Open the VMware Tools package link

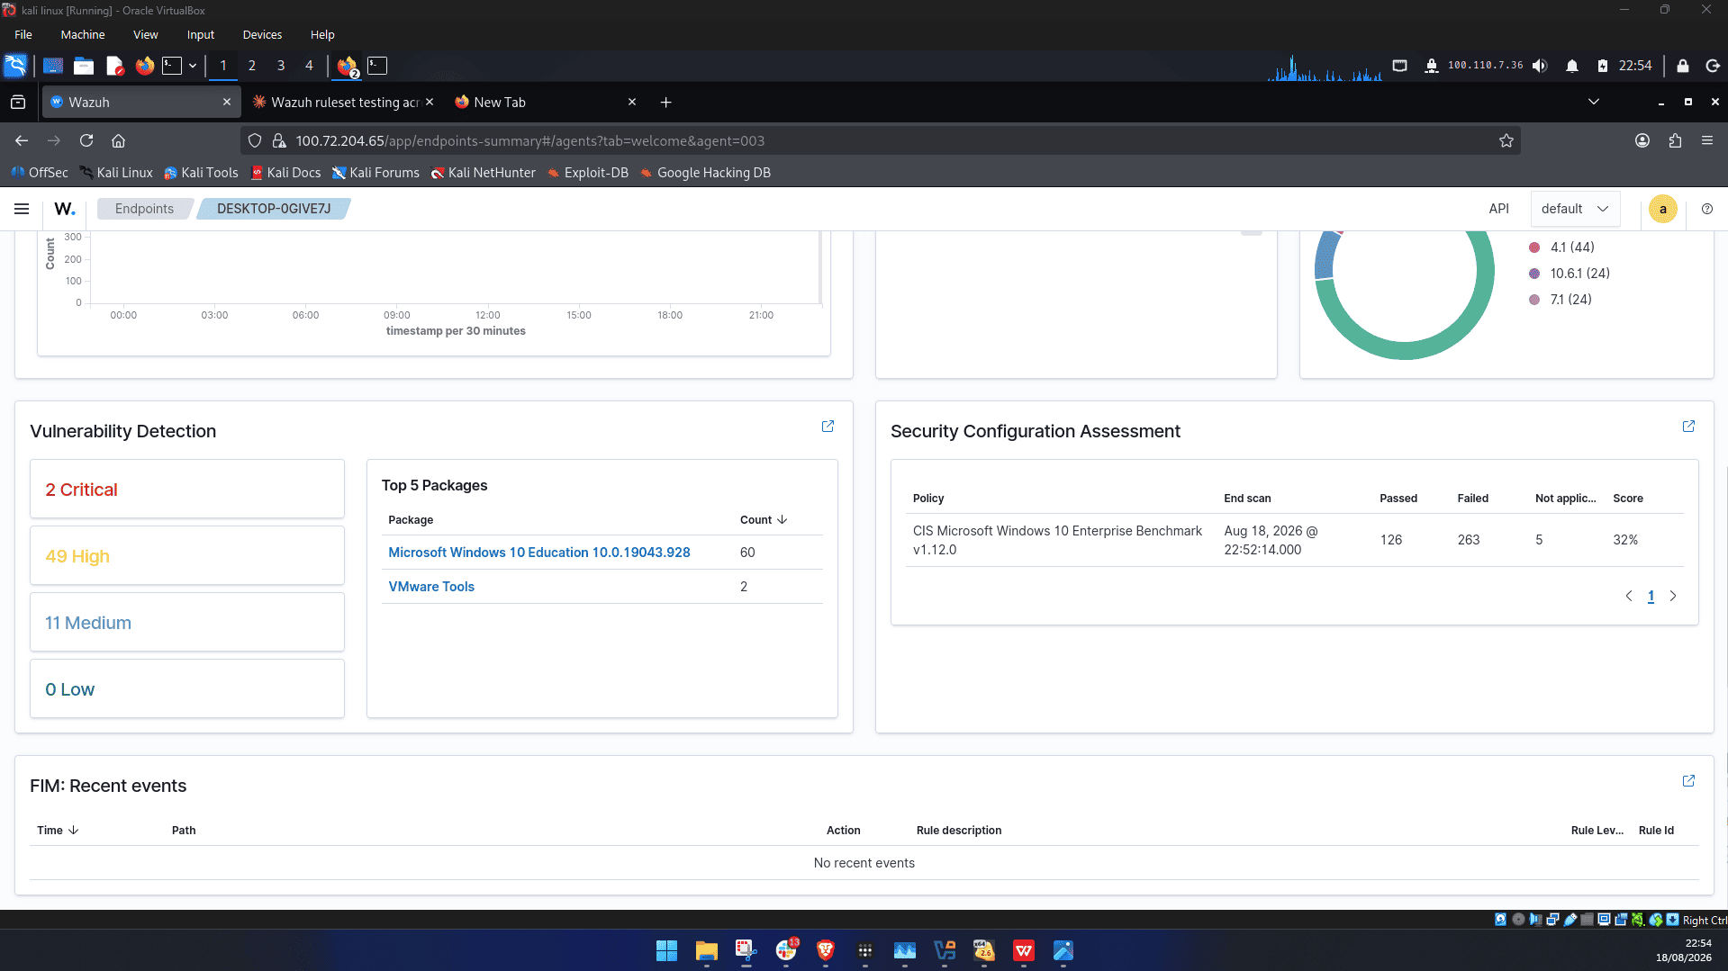431,587
